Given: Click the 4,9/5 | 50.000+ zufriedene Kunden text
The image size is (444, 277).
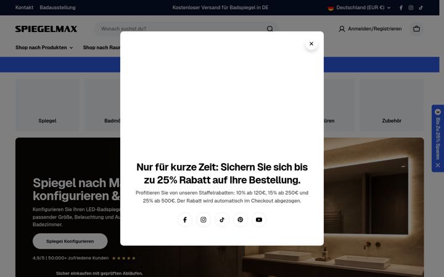Looking at the screenshot, I should 70,258.
